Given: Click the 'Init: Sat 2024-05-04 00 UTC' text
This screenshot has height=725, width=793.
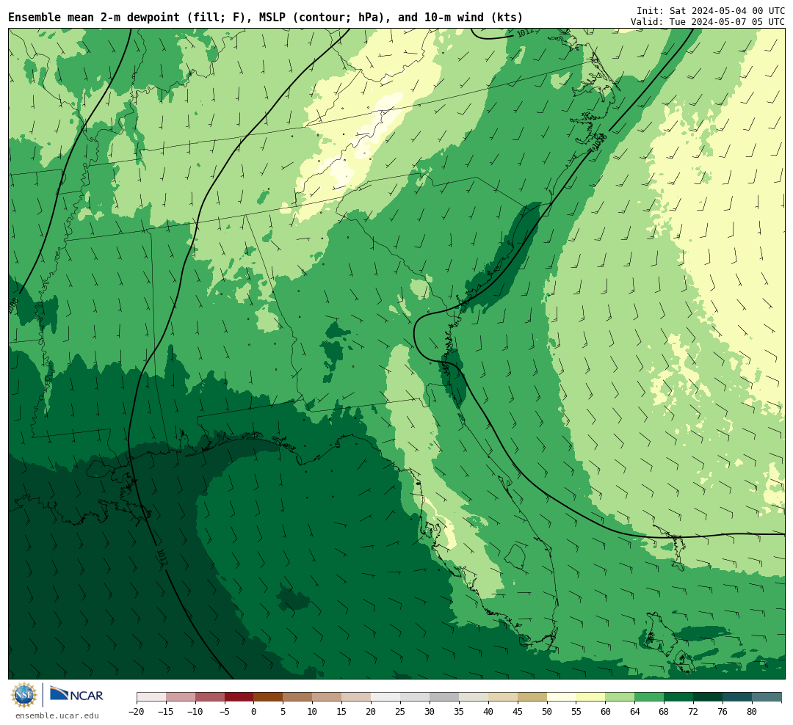Looking at the screenshot, I should pyautogui.click(x=711, y=10).
